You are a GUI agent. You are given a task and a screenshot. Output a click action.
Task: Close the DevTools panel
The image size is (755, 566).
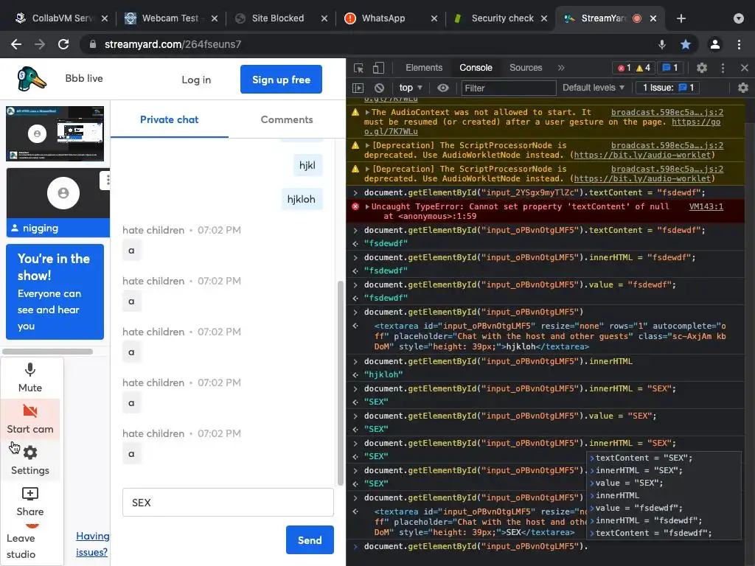745,68
